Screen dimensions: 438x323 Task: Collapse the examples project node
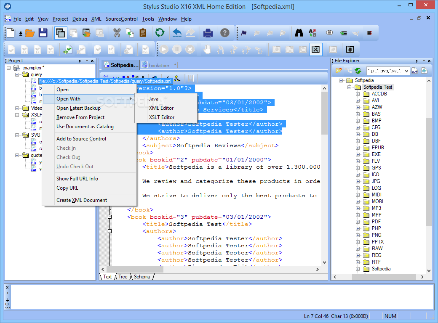coord(9,68)
